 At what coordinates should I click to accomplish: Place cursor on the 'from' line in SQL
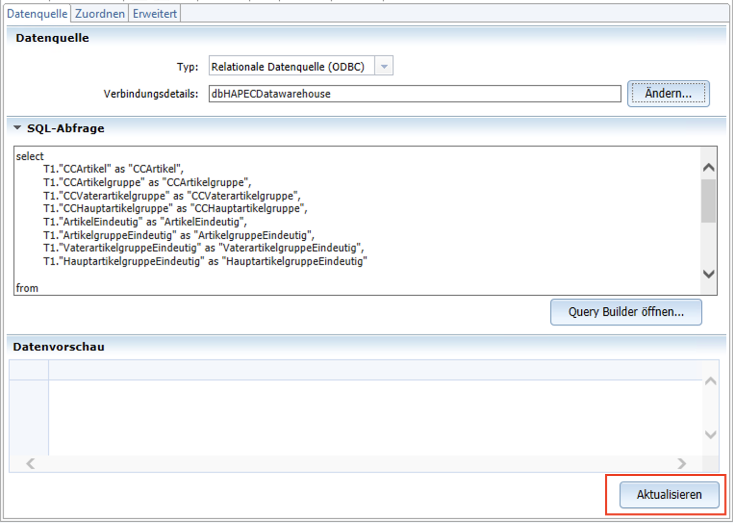pyautogui.click(x=27, y=288)
